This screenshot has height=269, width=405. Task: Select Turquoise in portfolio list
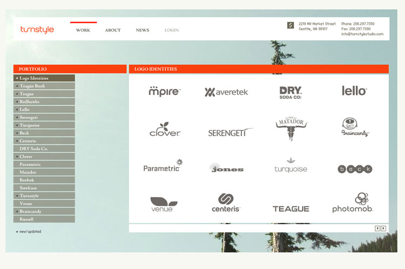click(44, 125)
